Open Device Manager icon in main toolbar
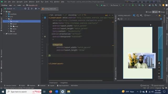 [153, 5]
